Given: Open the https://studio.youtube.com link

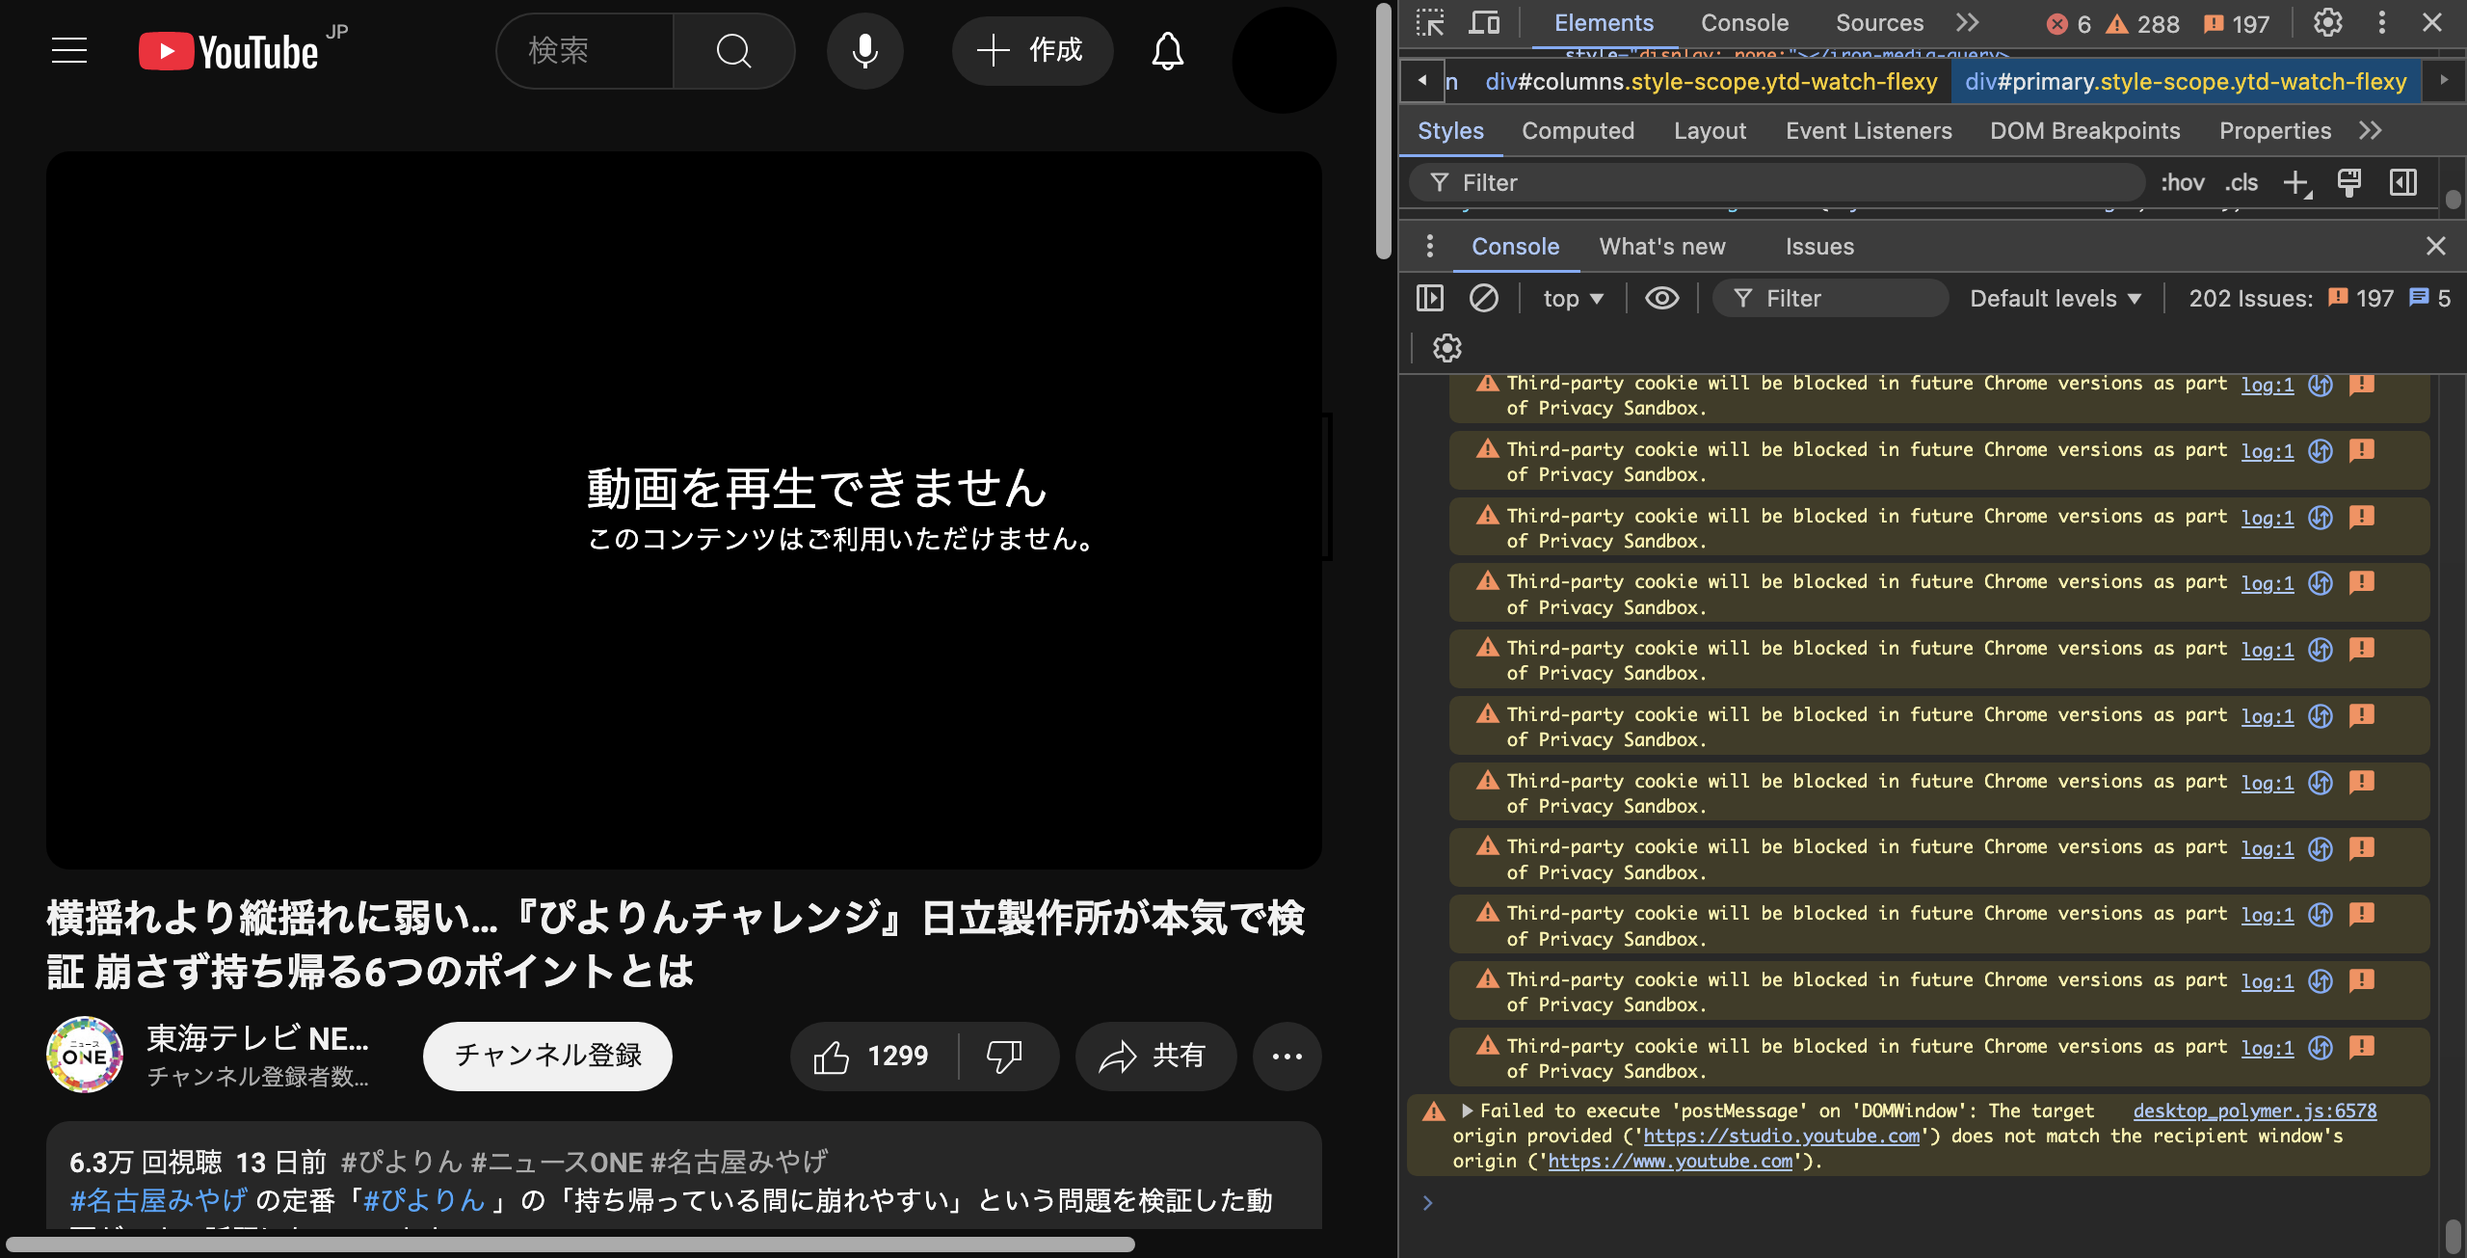Looking at the screenshot, I should point(1782,1137).
